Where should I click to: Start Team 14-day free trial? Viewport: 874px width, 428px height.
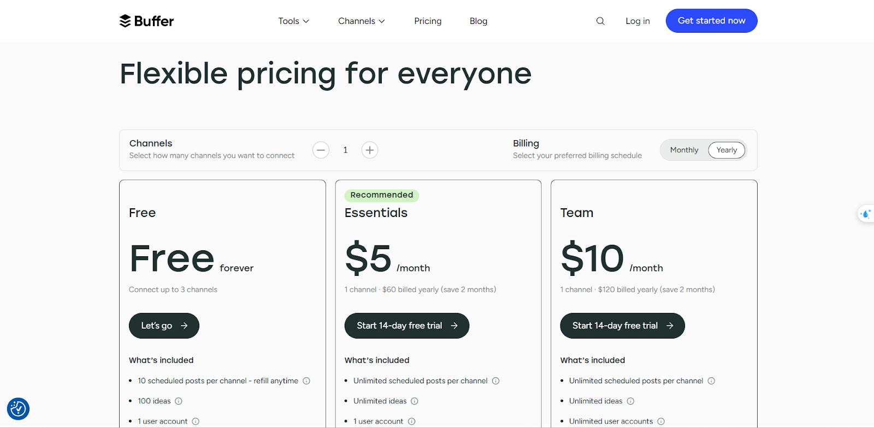(x=622, y=325)
